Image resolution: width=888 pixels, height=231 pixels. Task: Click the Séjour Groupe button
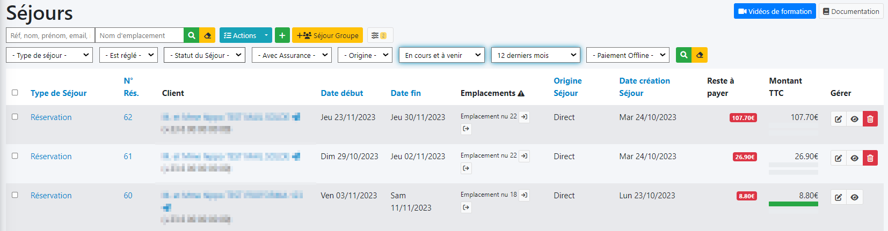(x=327, y=35)
